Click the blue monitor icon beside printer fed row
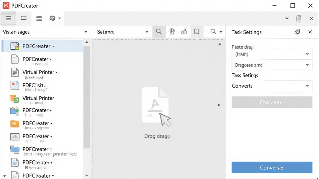Viewport: 319px width, 179px height. click(15, 150)
